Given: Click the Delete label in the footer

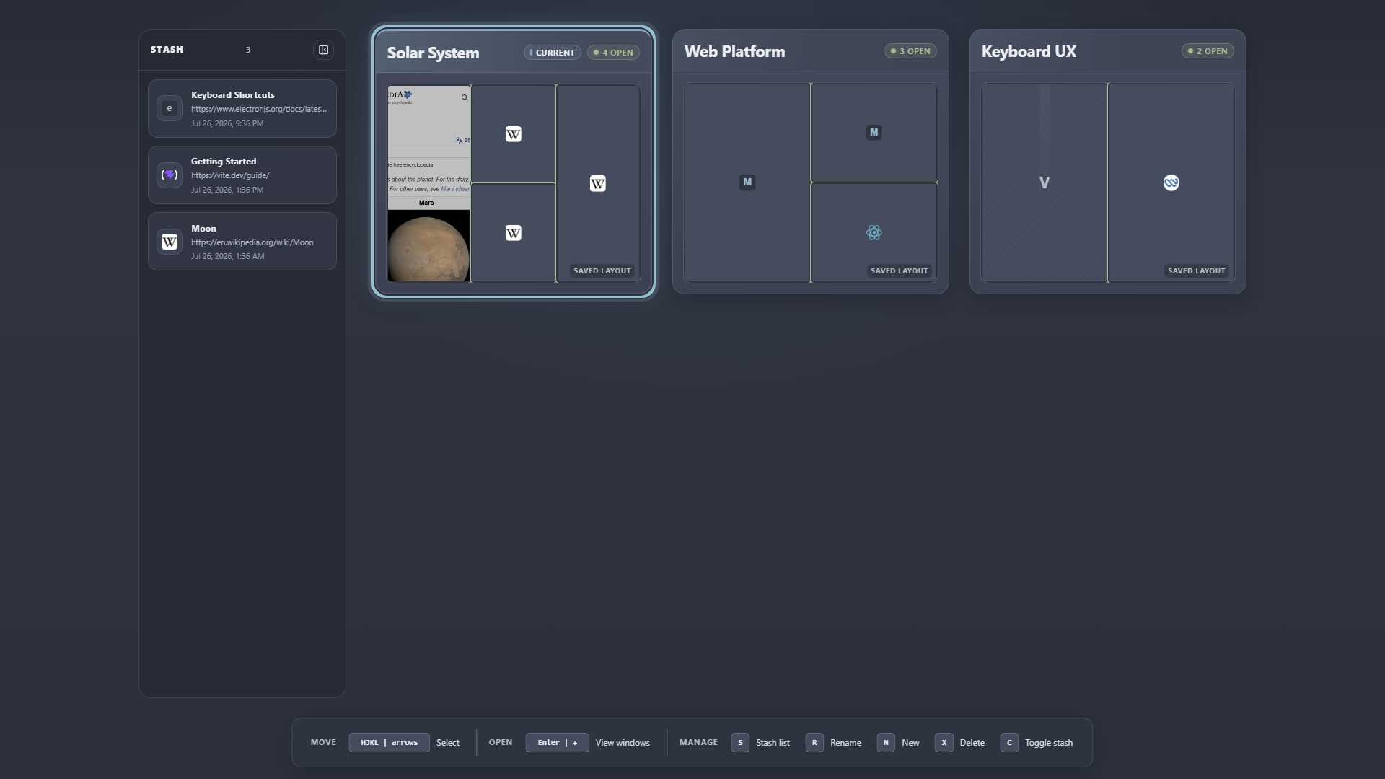Looking at the screenshot, I should pyautogui.click(x=972, y=743).
